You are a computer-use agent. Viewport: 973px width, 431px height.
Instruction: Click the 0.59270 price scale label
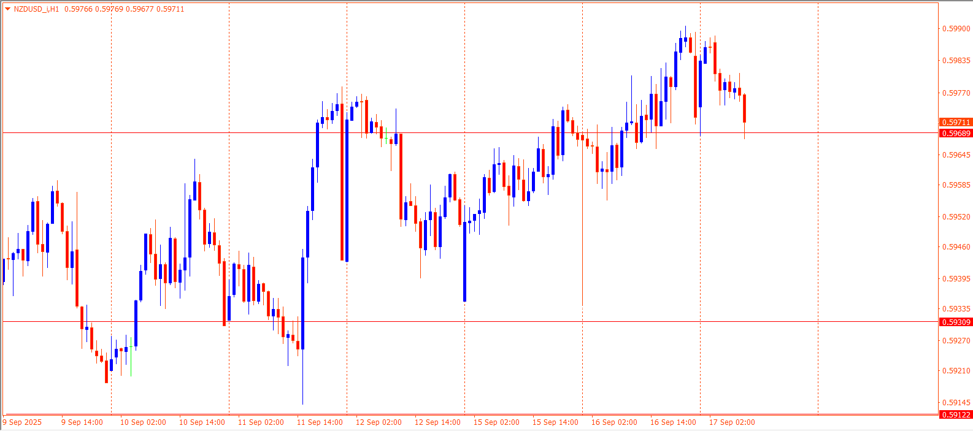point(956,341)
